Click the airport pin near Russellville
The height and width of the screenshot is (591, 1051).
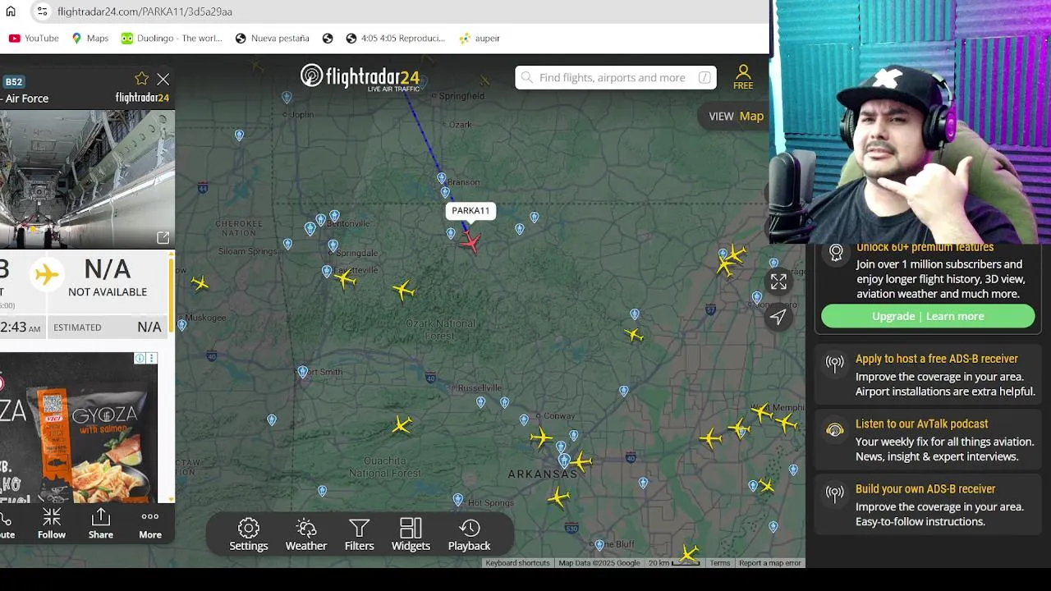point(480,402)
